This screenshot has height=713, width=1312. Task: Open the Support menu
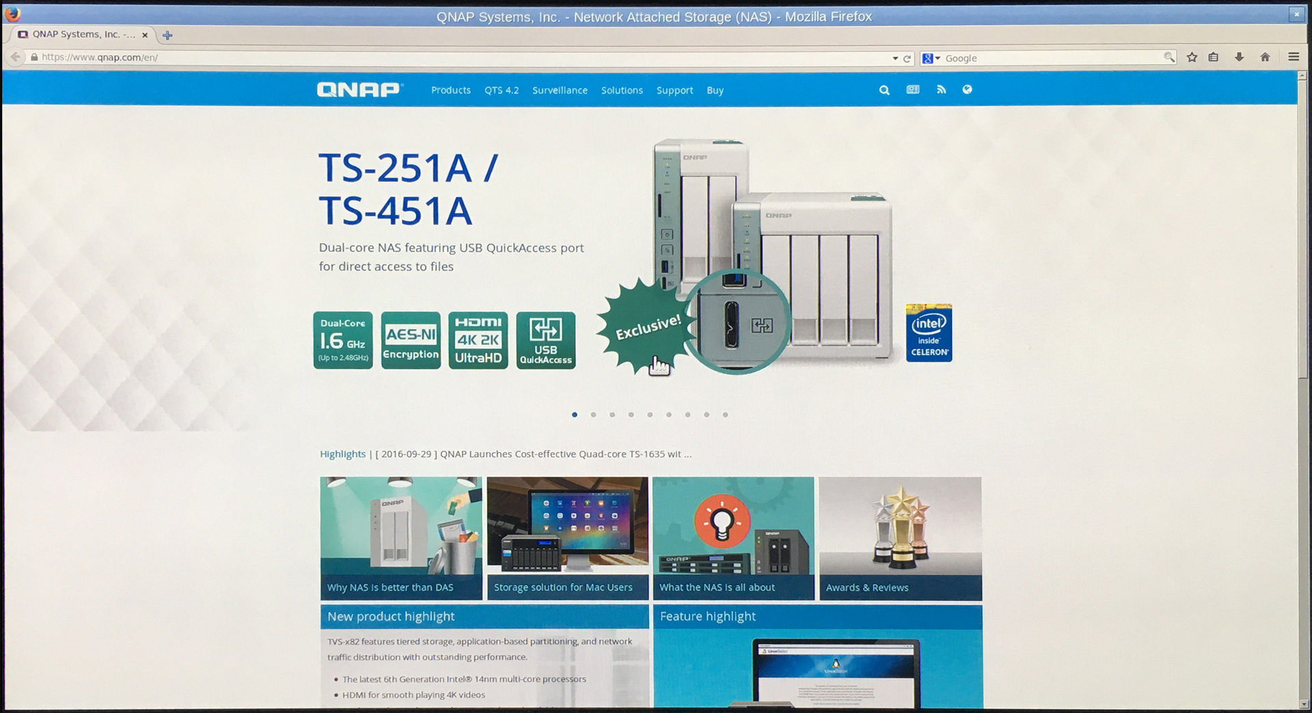[x=674, y=90]
